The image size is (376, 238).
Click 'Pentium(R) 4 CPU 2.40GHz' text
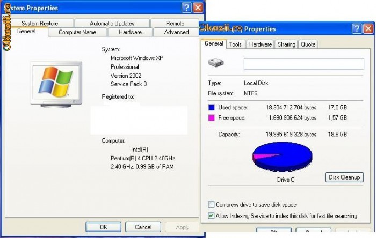pyautogui.click(x=143, y=158)
